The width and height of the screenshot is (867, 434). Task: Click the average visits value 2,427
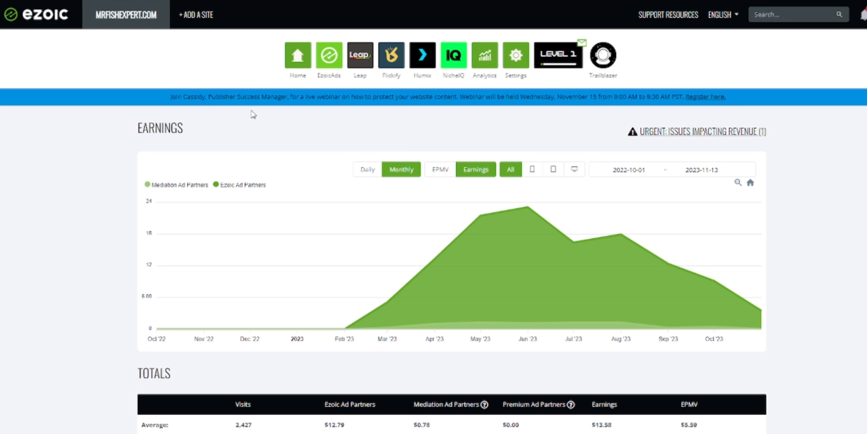pos(243,425)
